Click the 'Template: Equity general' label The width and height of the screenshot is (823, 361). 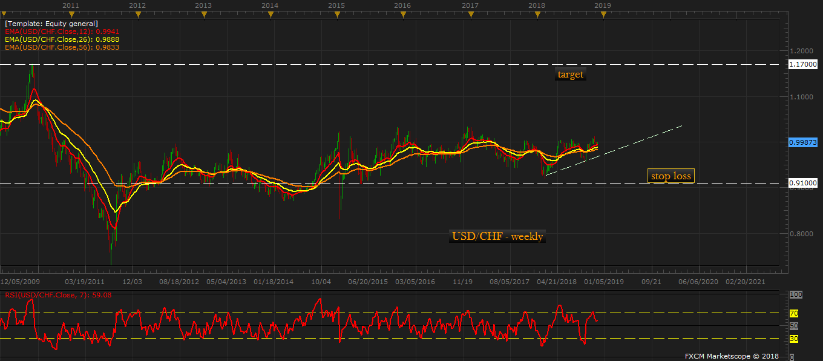(51, 23)
